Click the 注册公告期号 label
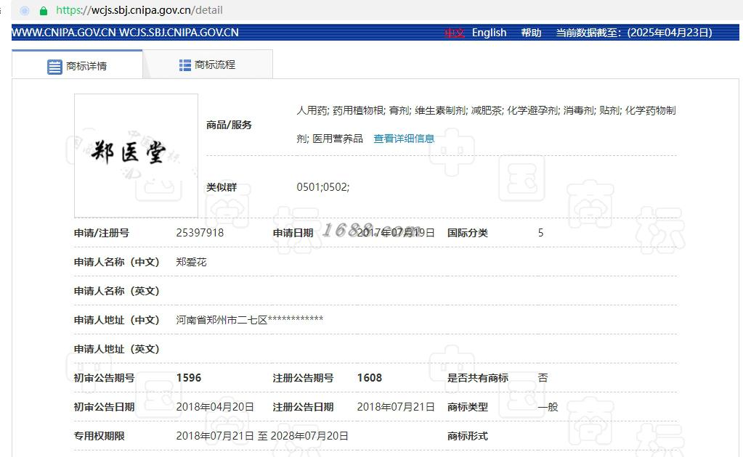Viewport: 743px width, 457px height. point(303,378)
